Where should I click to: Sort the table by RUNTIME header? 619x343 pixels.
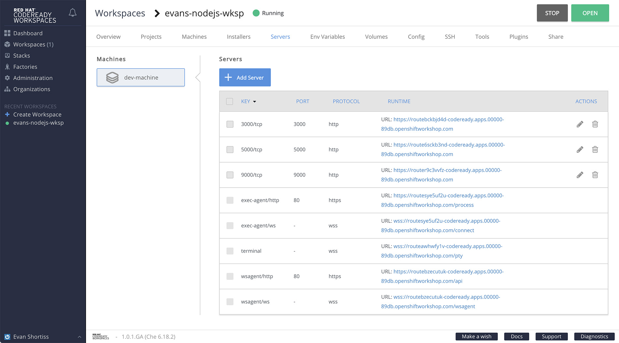(x=399, y=101)
